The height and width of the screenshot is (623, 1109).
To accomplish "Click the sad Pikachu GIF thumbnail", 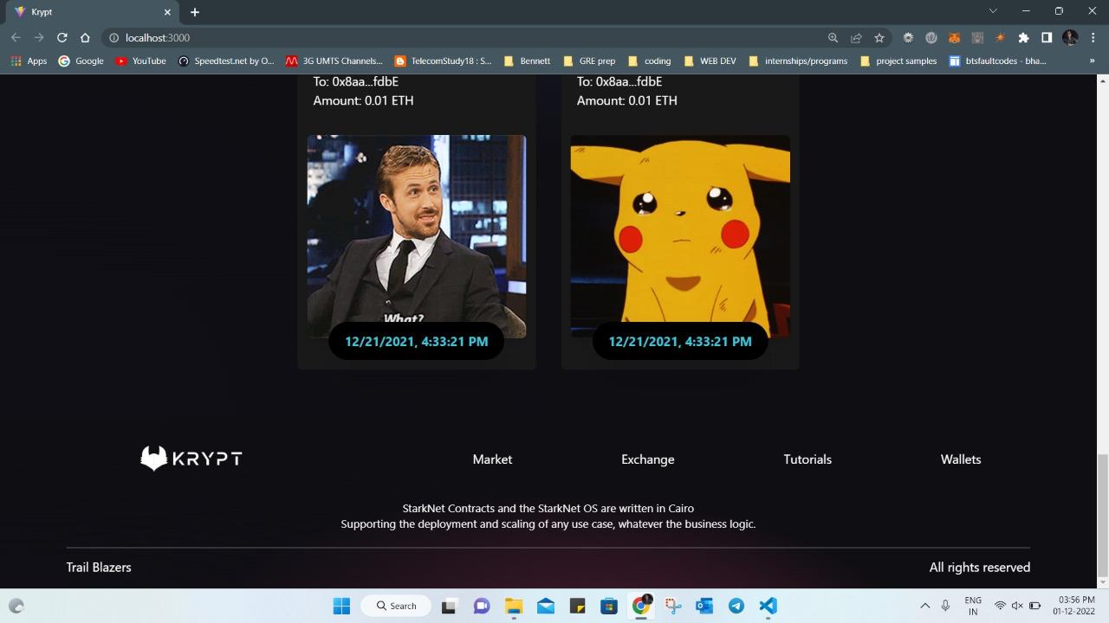I will (x=680, y=236).
